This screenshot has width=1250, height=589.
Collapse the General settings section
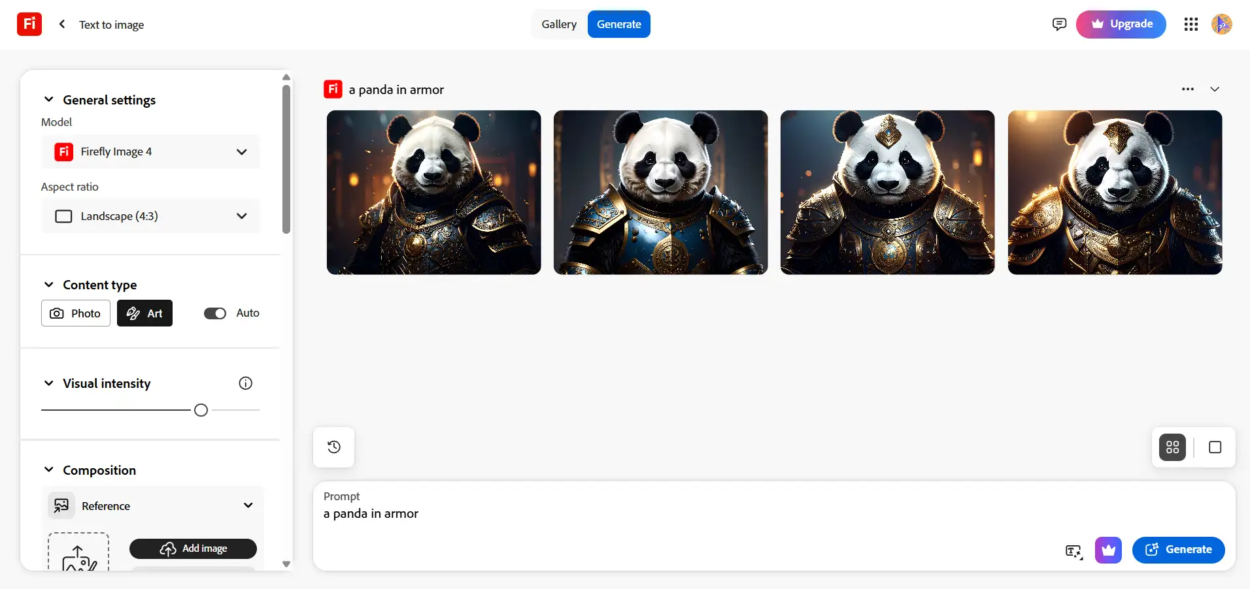pyautogui.click(x=48, y=99)
